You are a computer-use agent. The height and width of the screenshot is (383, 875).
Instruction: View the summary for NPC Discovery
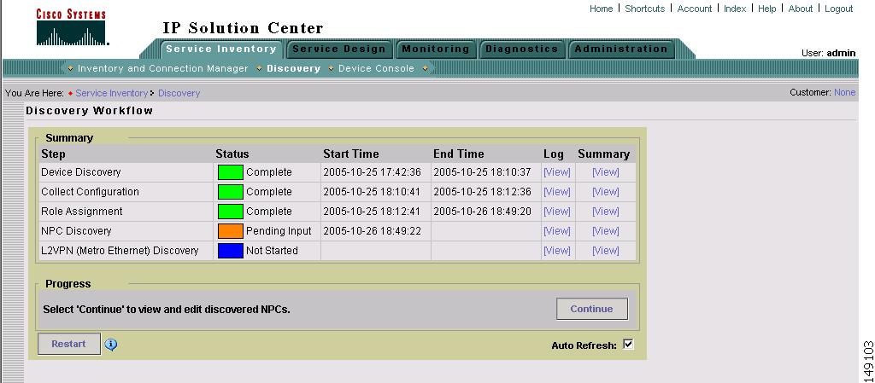(x=606, y=231)
